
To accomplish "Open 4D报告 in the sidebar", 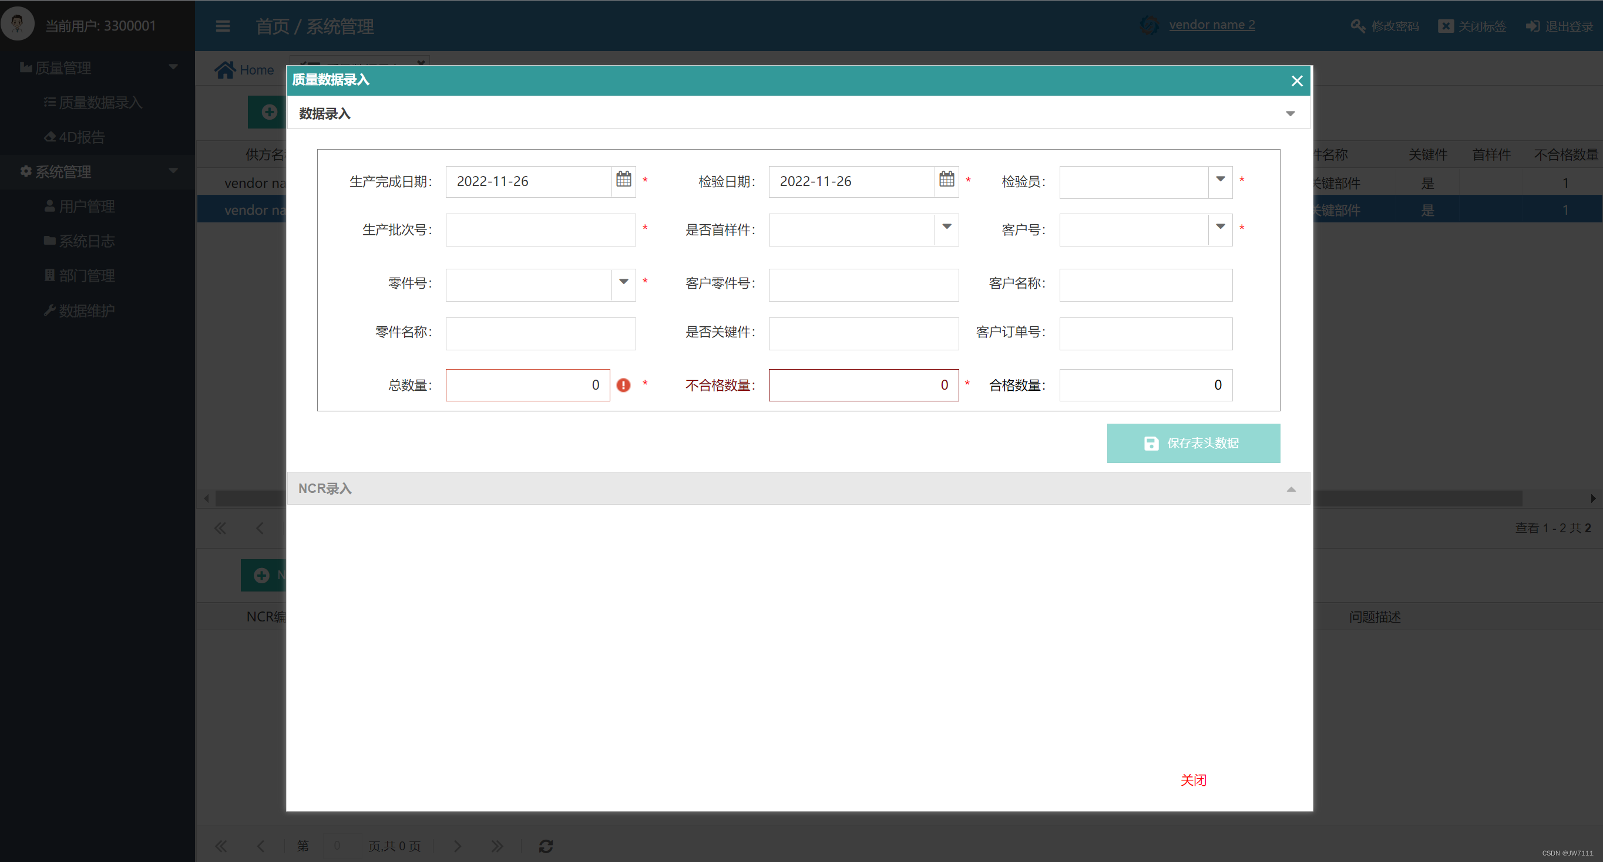I will 75,137.
